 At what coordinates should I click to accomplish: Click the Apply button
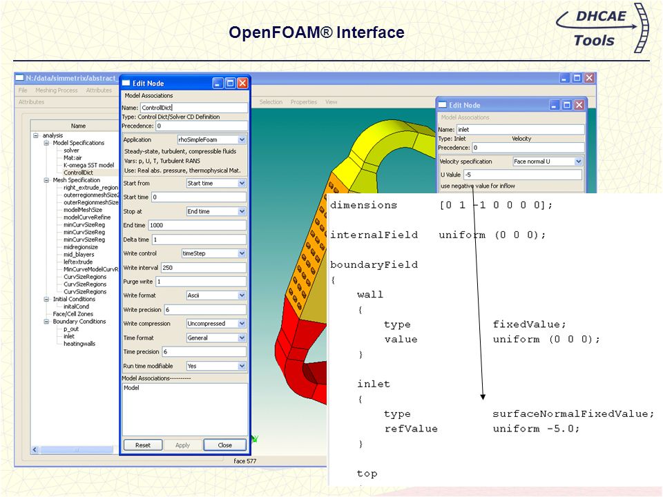(x=182, y=445)
